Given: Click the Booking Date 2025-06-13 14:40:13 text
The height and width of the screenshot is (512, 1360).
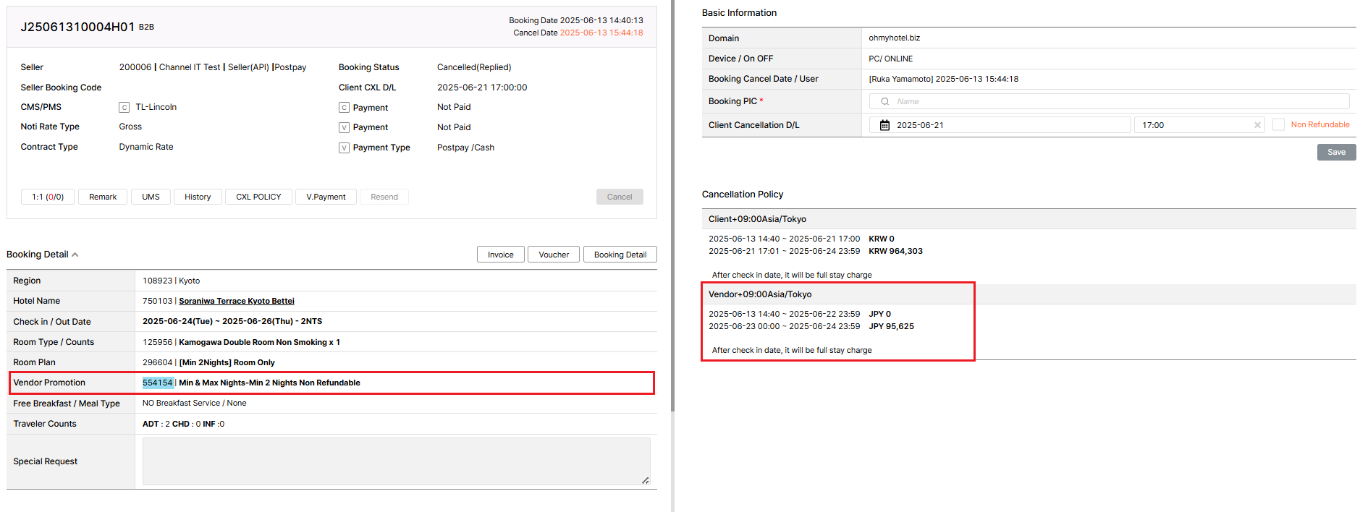Looking at the screenshot, I should coord(576,20).
